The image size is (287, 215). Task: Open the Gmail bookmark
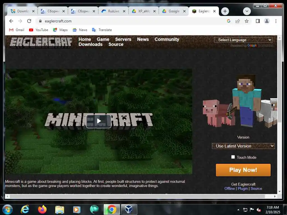tap(17, 30)
